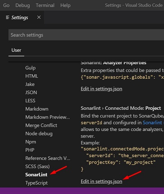
Task: Focus the Search settings field
Action: pos(86,35)
